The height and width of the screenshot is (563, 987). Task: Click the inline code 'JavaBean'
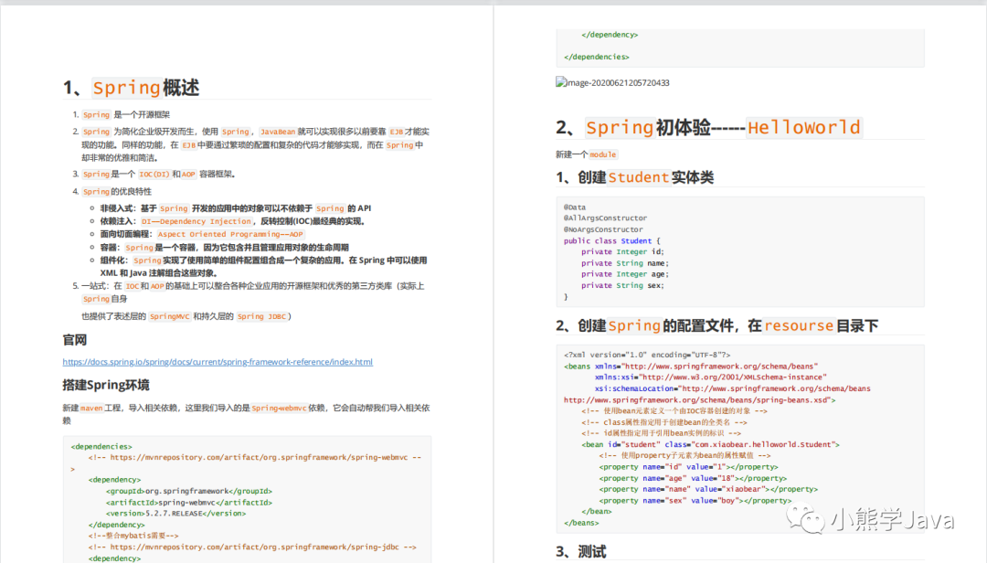278,132
